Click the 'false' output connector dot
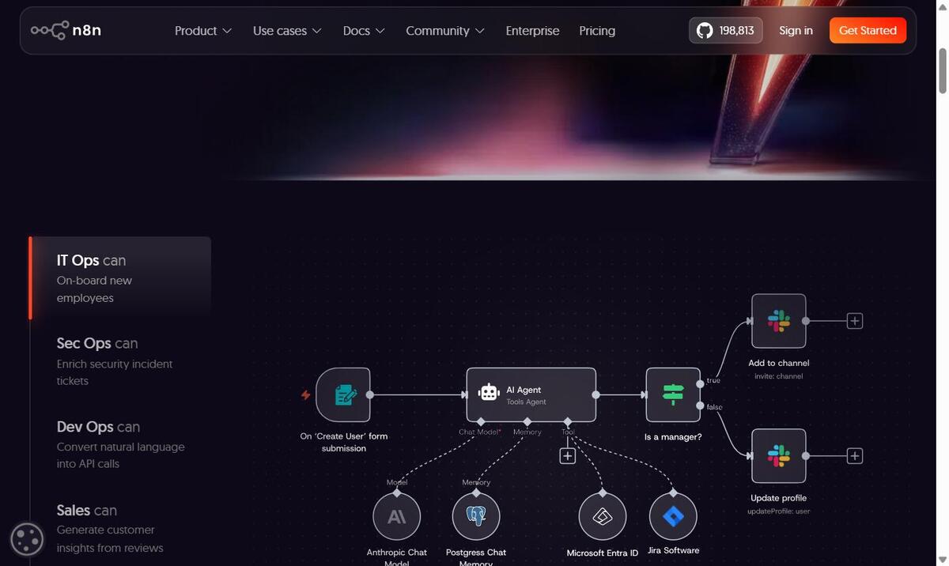This screenshot has height=566, width=949. click(x=701, y=406)
